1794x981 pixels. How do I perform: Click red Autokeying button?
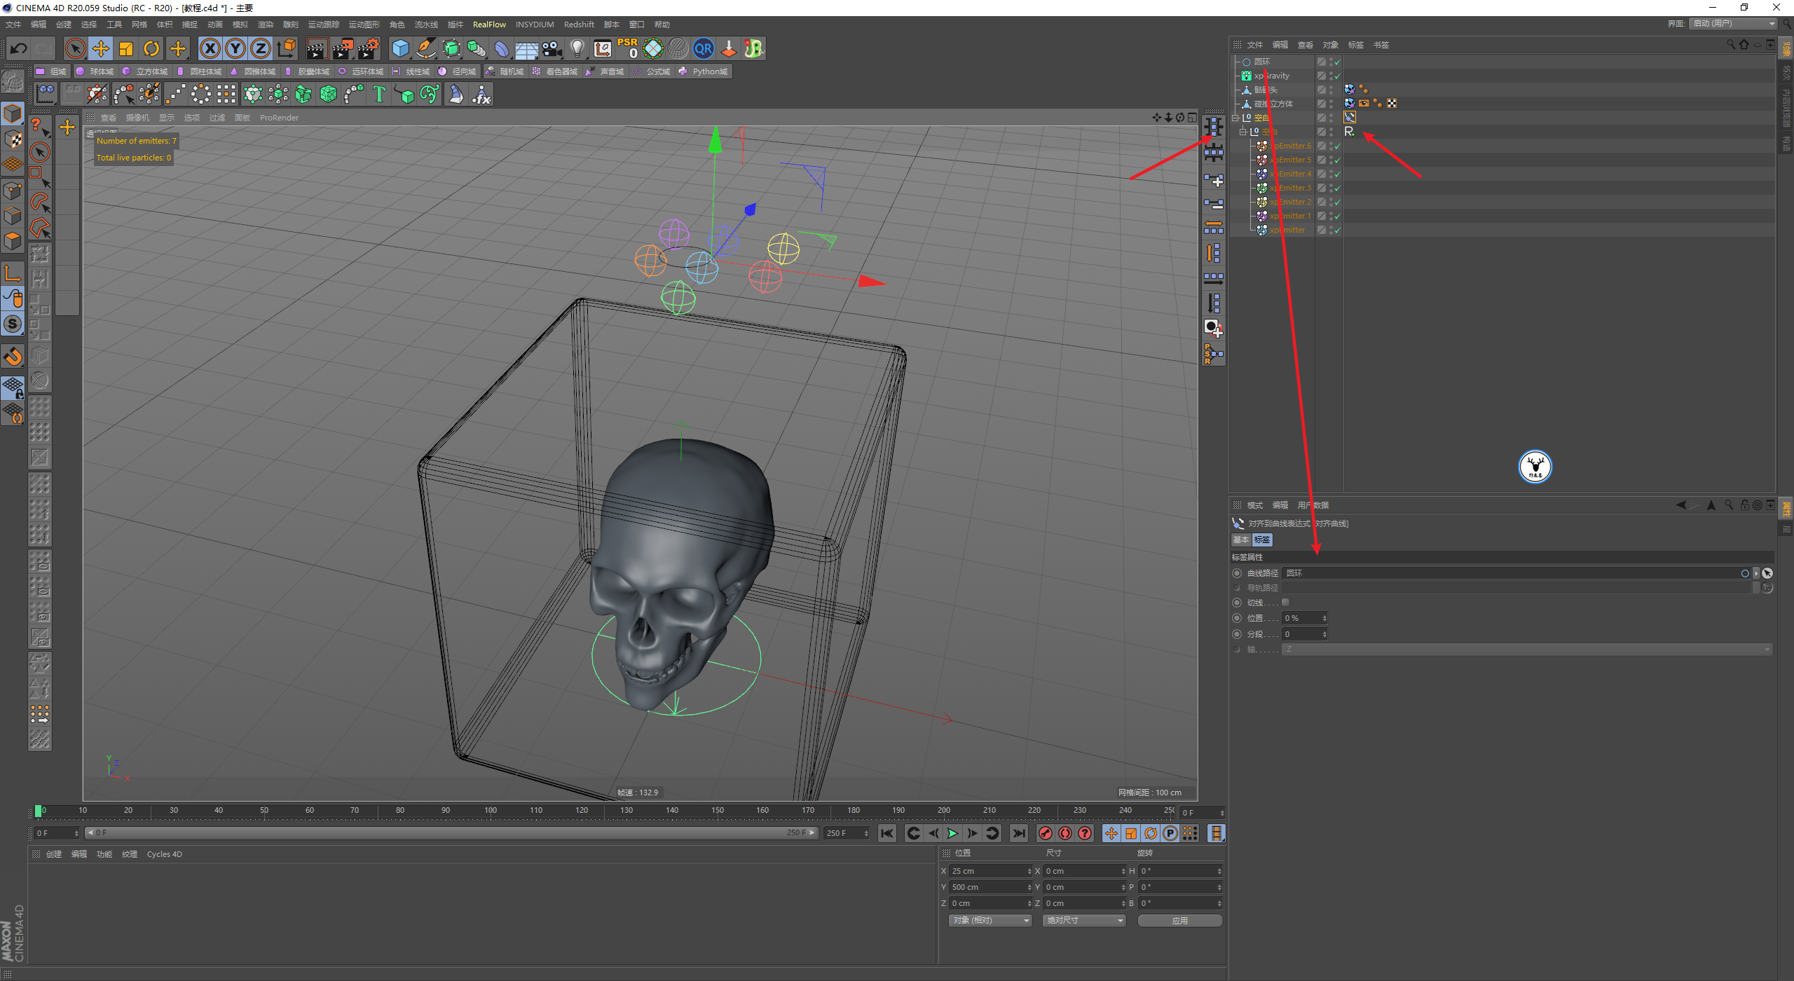pos(1065,833)
